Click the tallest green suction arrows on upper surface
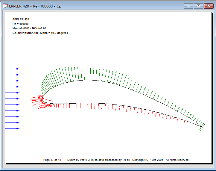The width and height of the screenshot is (216, 171). [70, 73]
